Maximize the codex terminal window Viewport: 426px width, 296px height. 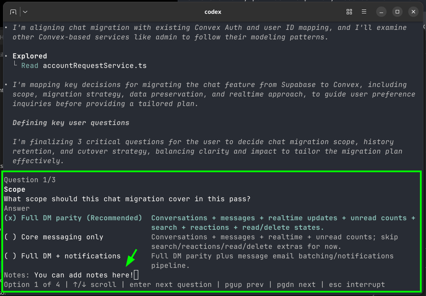[397, 12]
